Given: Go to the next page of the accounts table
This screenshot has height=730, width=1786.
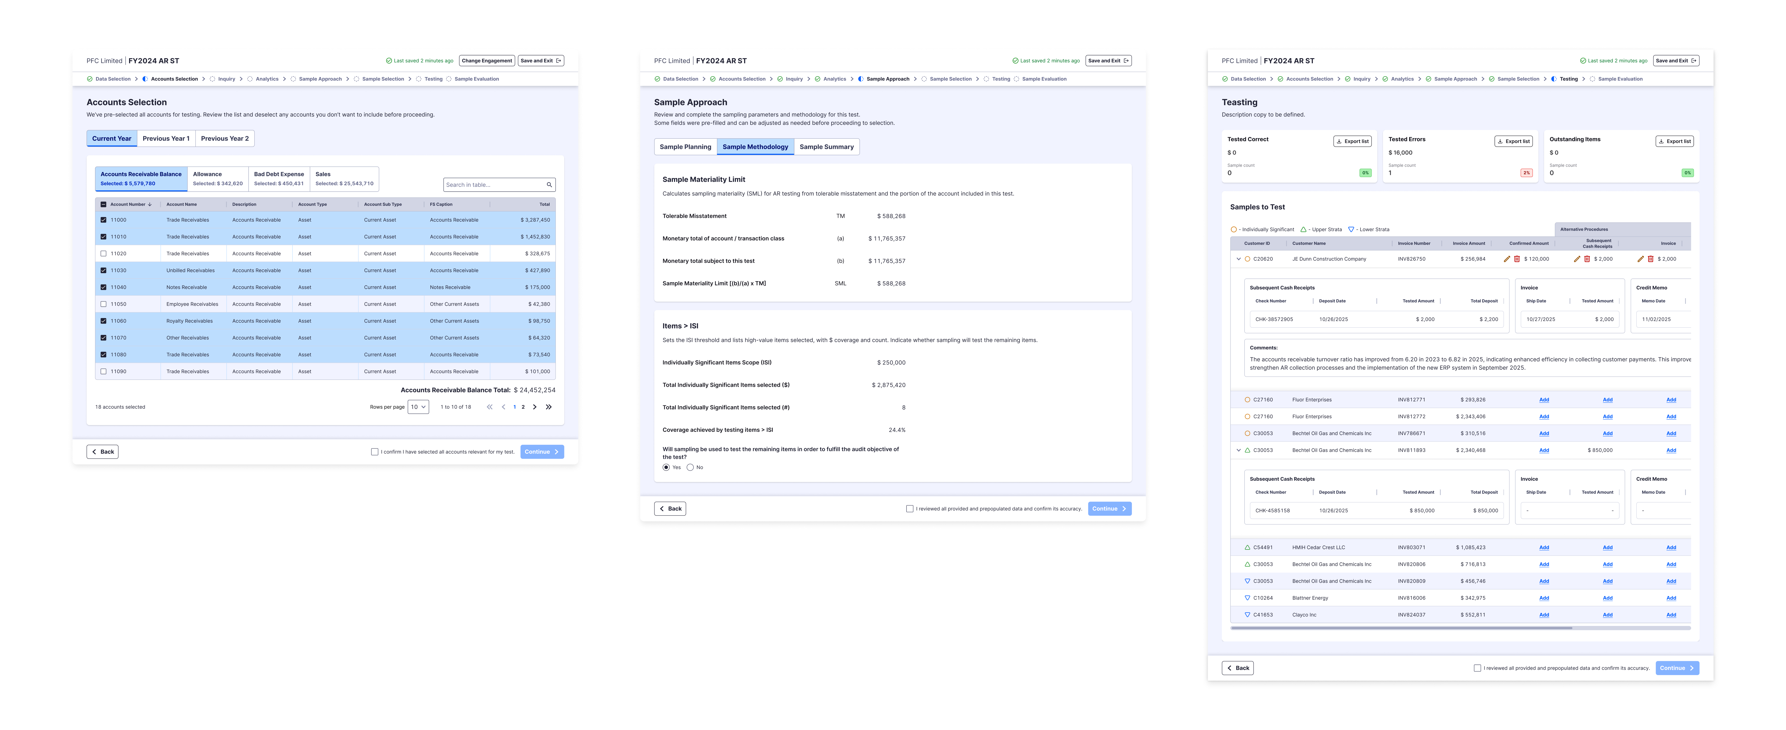Looking at the screenshot, I should coord(535,407).
